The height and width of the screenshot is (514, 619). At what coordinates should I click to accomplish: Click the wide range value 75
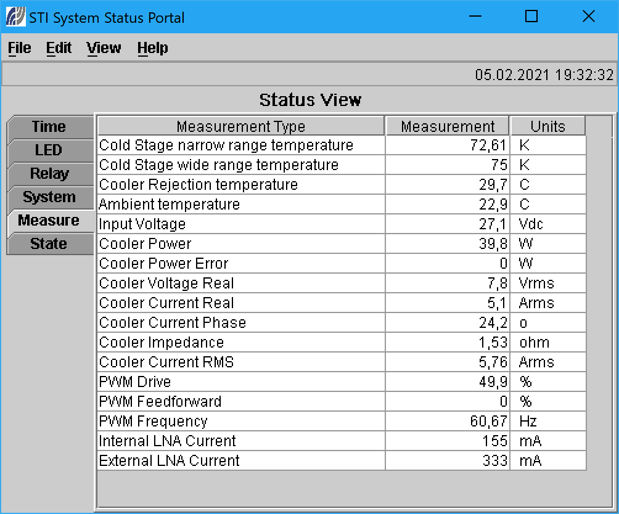click(x=499, y=165)
